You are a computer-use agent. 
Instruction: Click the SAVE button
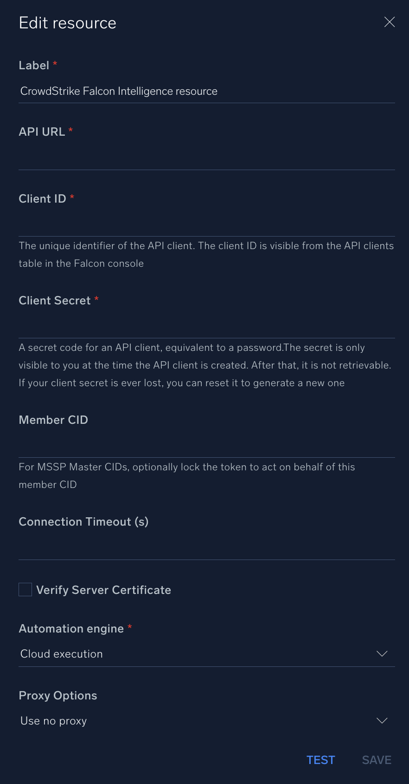pyautogui.click(x=376, y=760)
